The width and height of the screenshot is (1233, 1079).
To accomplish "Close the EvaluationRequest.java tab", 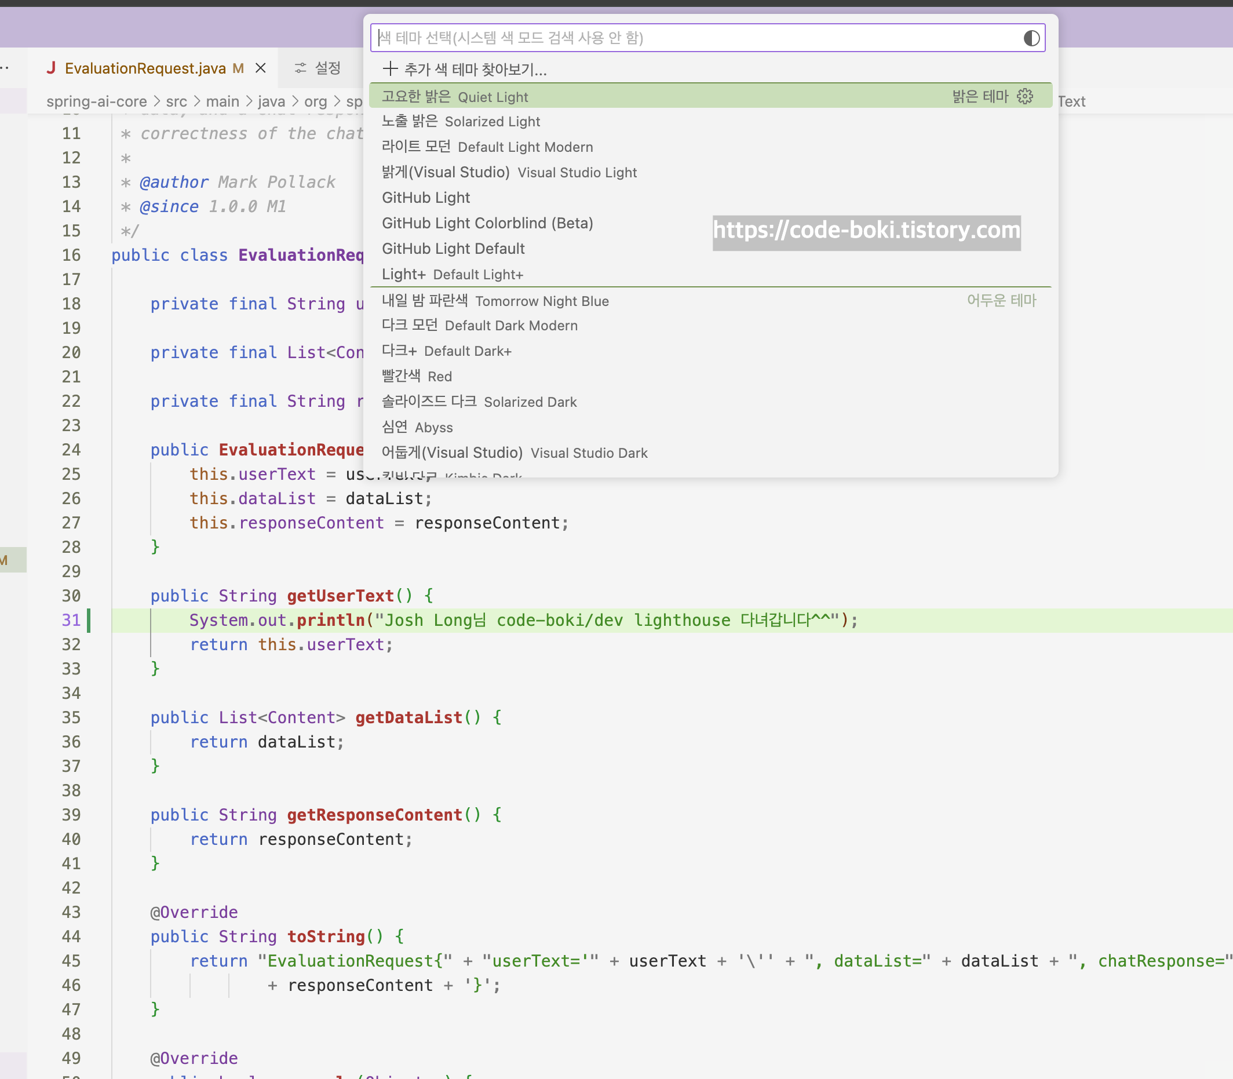I will (x=260, y=68).
